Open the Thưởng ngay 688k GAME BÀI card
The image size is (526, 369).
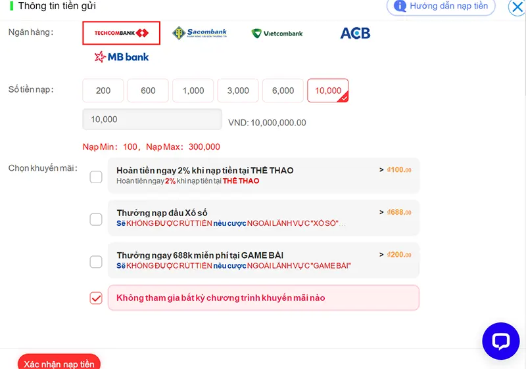[264, 260]
